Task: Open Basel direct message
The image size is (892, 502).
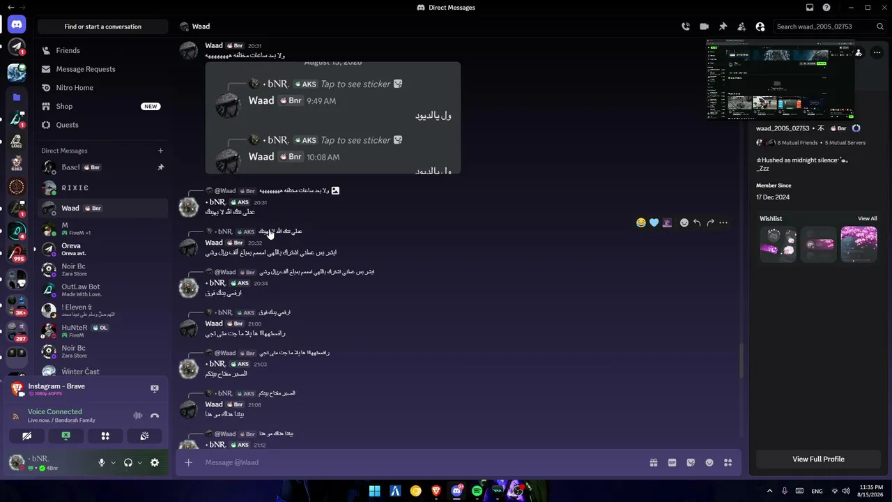Action: (x=103, y=167)
